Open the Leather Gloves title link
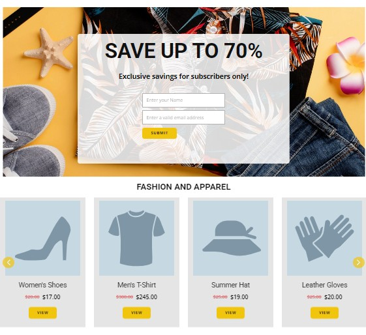Viewport: 366px width, 335px height. 324,285
